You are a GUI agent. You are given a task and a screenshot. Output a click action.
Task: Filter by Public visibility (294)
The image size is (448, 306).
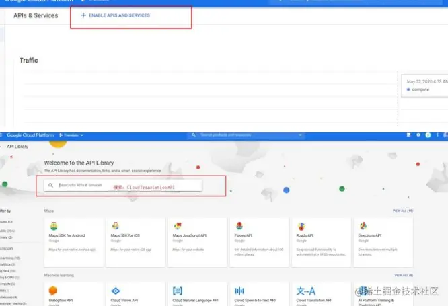click(7, 231)
